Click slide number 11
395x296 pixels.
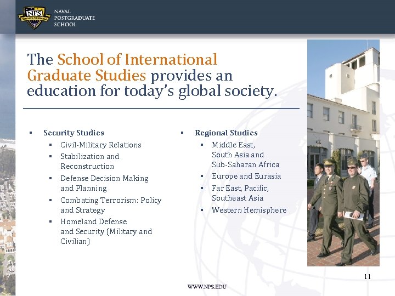click(x=367, y=277)
